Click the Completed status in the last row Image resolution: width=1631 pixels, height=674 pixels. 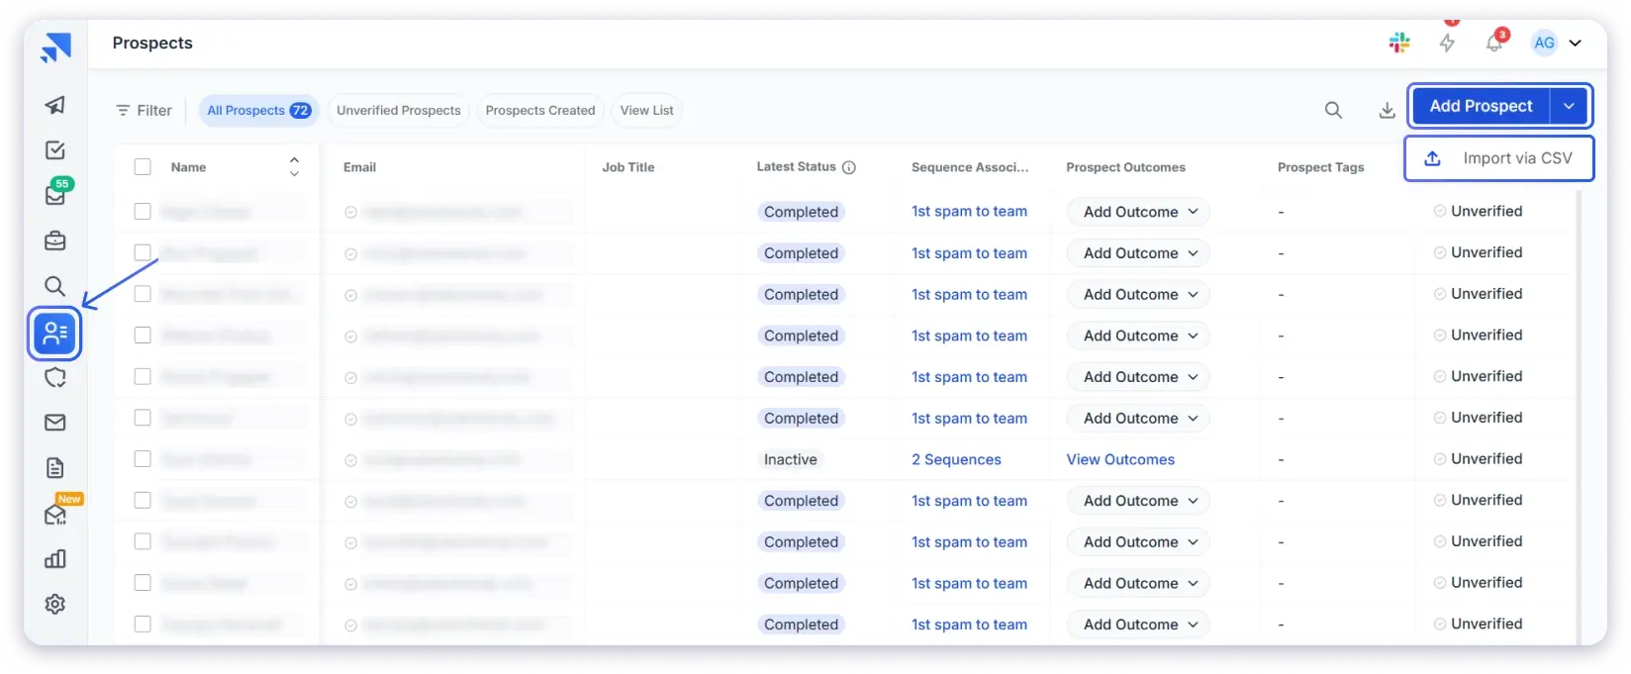801,625
